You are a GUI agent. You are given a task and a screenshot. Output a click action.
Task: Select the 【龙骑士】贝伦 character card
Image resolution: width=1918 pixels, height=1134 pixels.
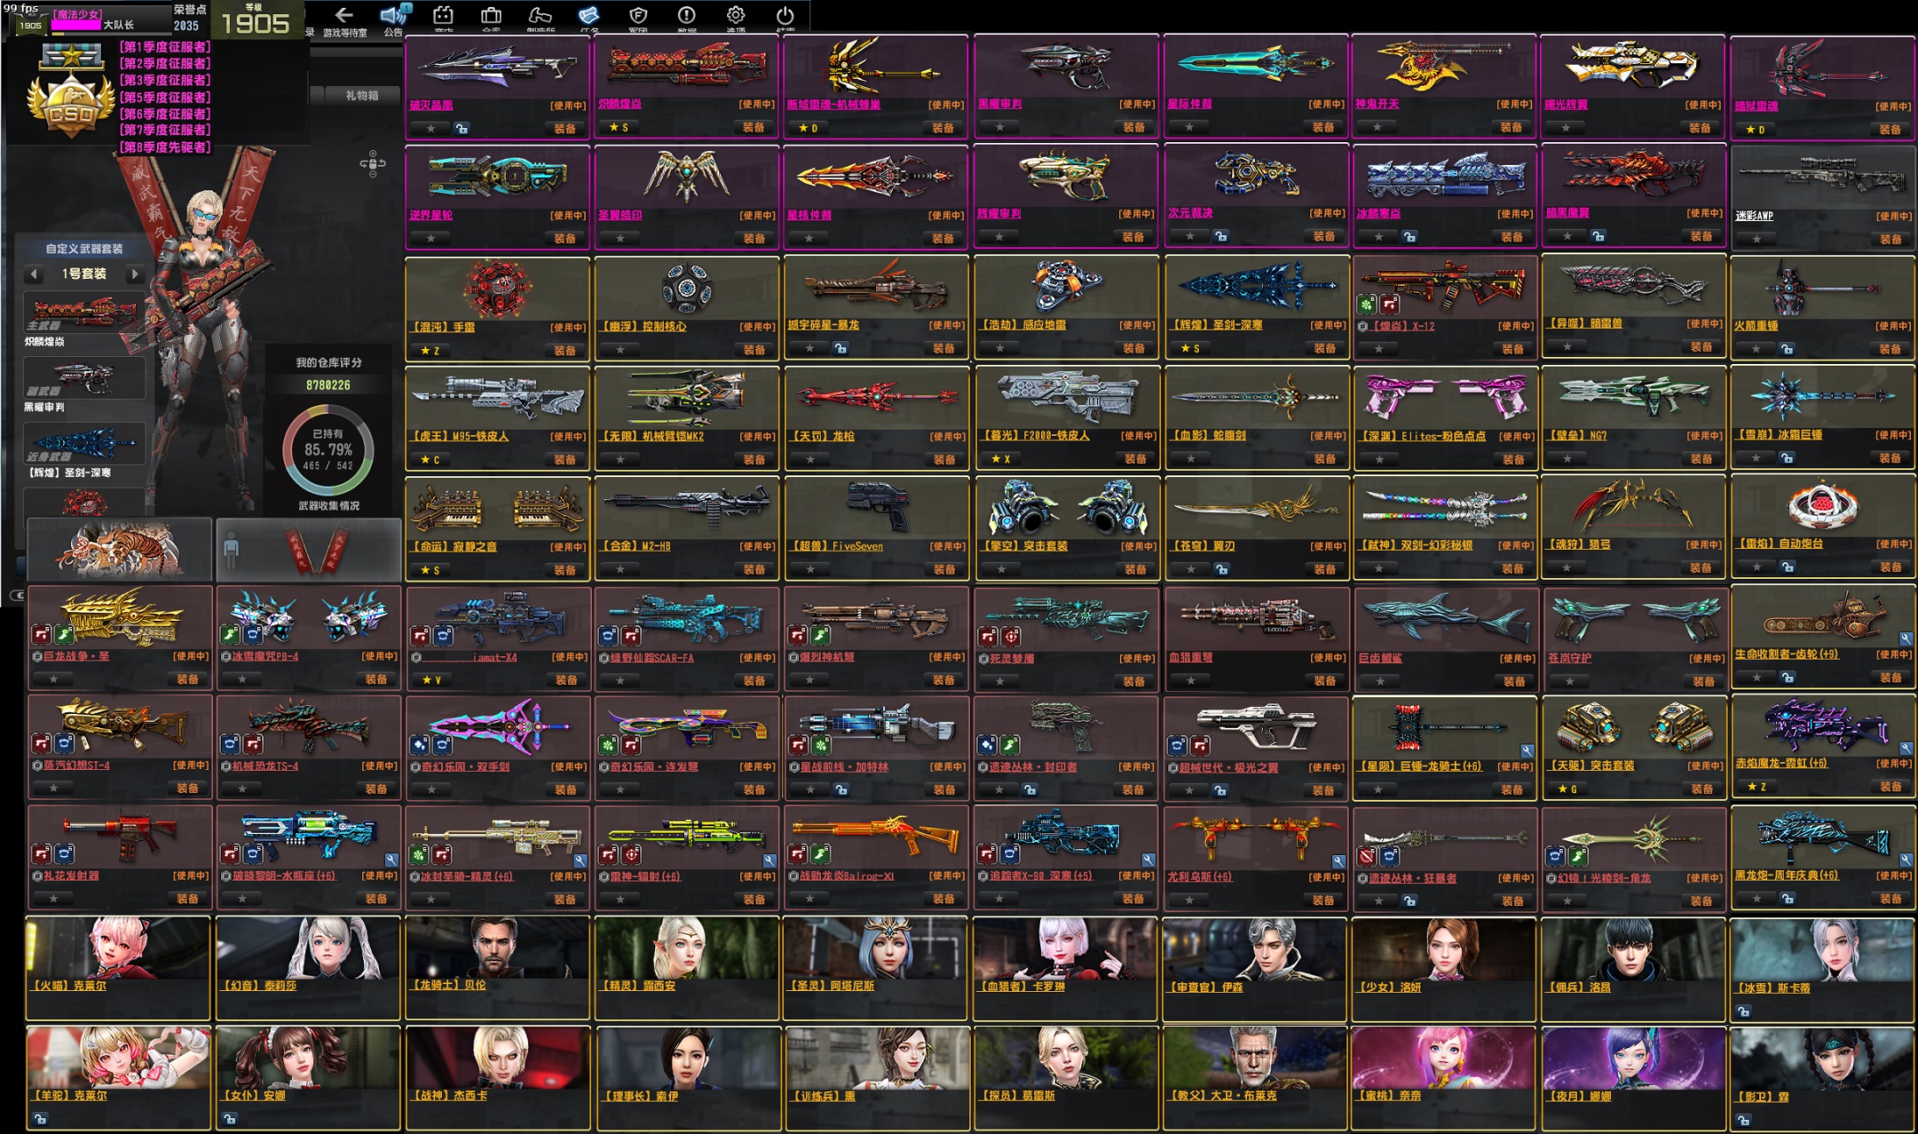pos(497,967)
